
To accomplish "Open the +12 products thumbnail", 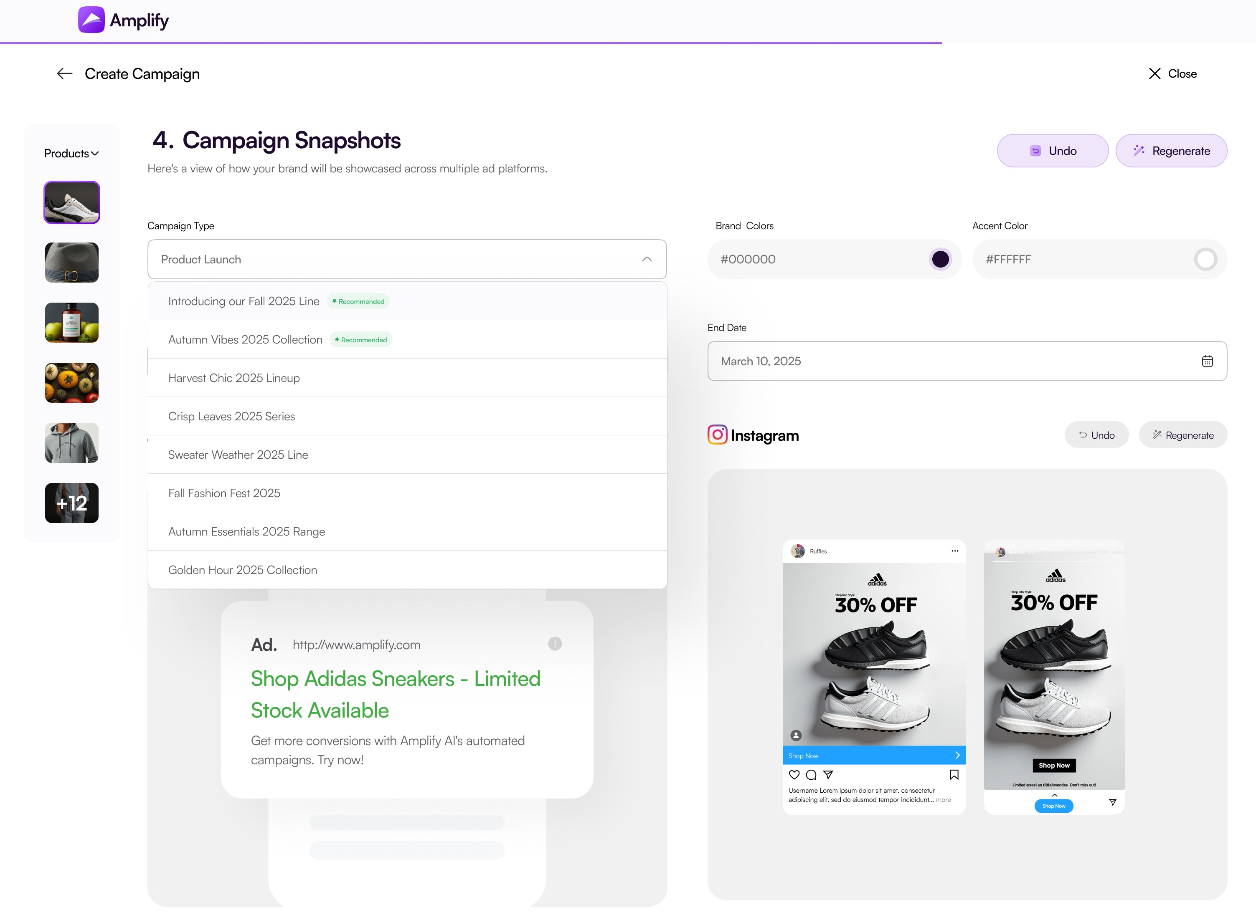I will click(71, 503).
